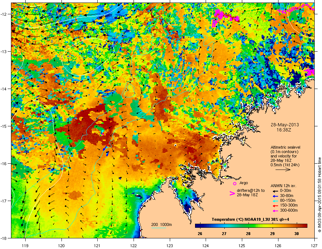Click the '150-300m' depth label
322x249 pixels.
point(289,205)
